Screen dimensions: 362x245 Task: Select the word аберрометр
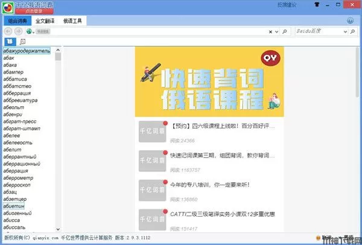click(x=18, y=178)
